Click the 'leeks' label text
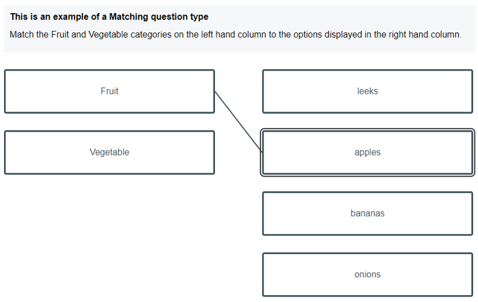The width and height of the screenshot is (478, 302). click(x=368, y=91)
